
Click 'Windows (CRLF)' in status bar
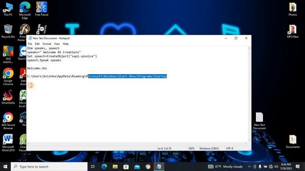(209, 148)
